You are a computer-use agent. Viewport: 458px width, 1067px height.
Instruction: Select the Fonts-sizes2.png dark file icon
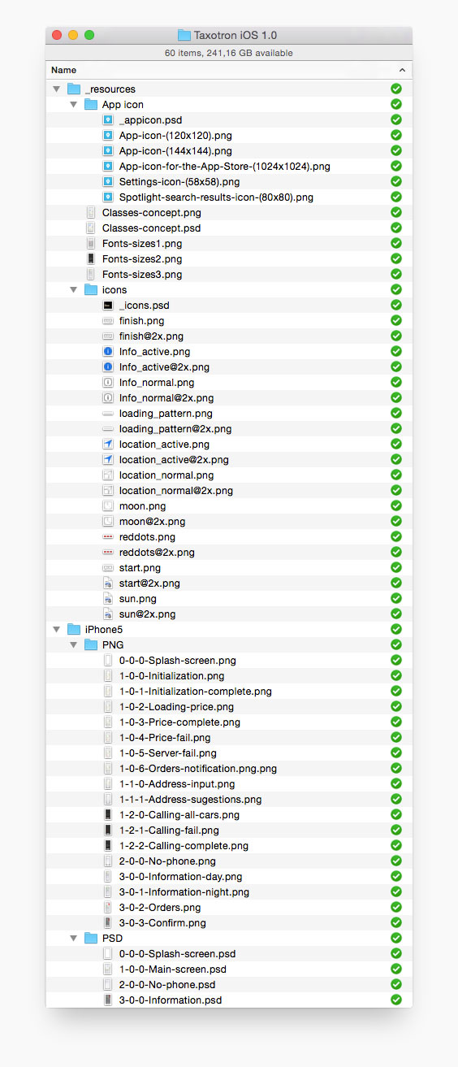(91, 258)
